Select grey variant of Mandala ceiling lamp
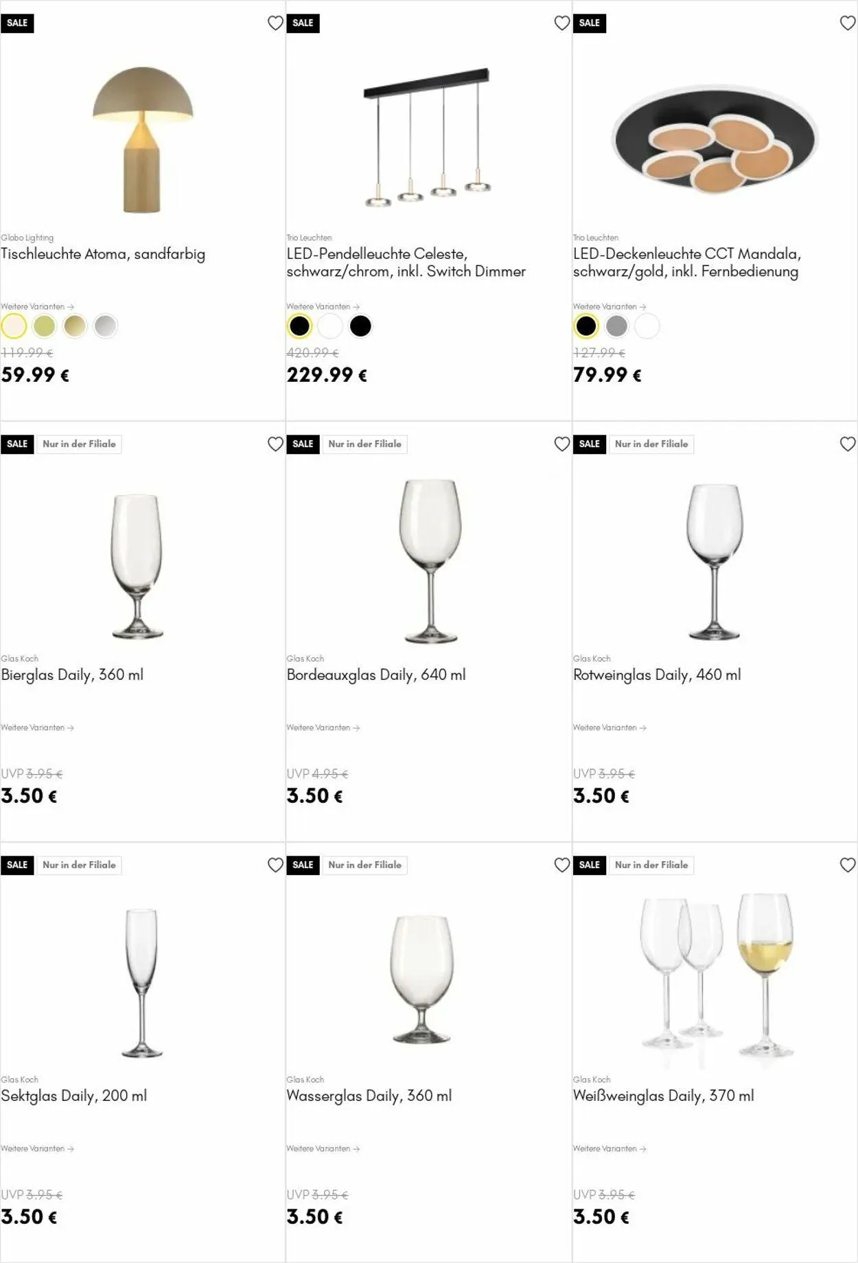This screenshot has width=858, height=1263. [x=616, y=326]
